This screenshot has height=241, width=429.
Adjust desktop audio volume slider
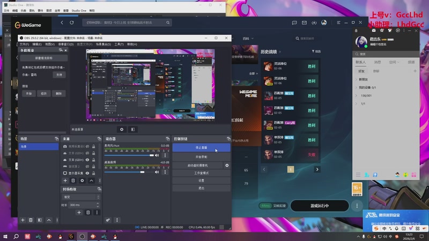coord(129,172)
